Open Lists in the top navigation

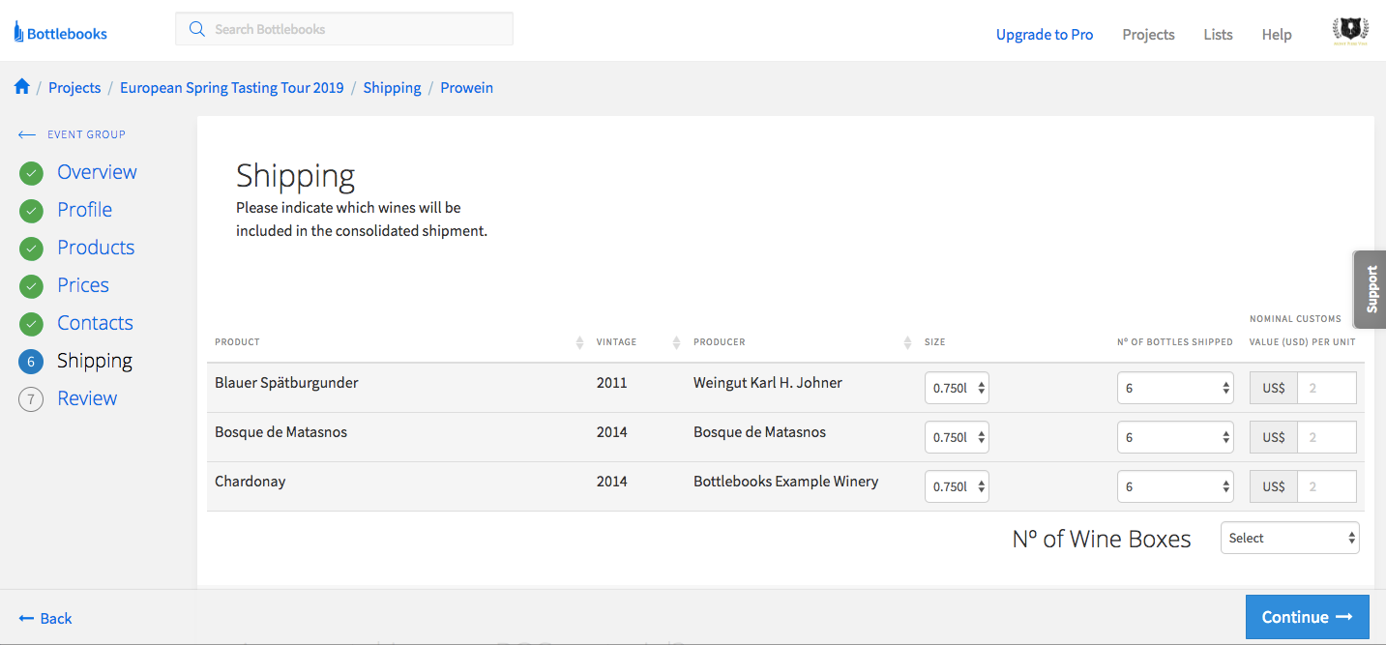1218,34
